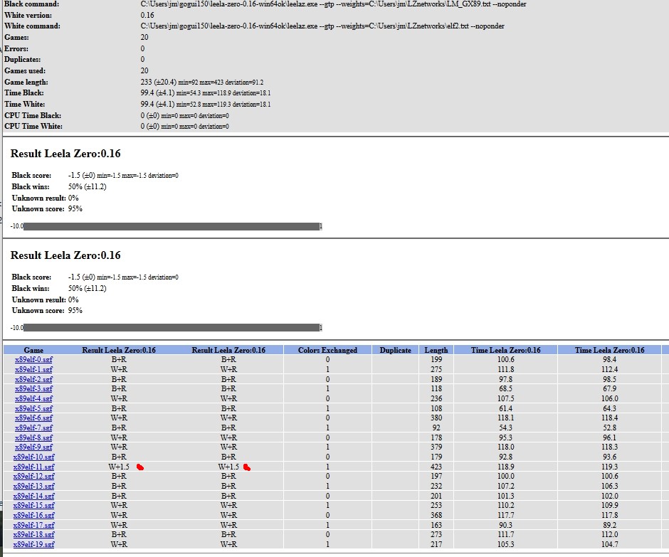The height and width of the screenshot is (557, 669).
Task: Click the "Duplicate" column header
Action: (x=396, y=350)
